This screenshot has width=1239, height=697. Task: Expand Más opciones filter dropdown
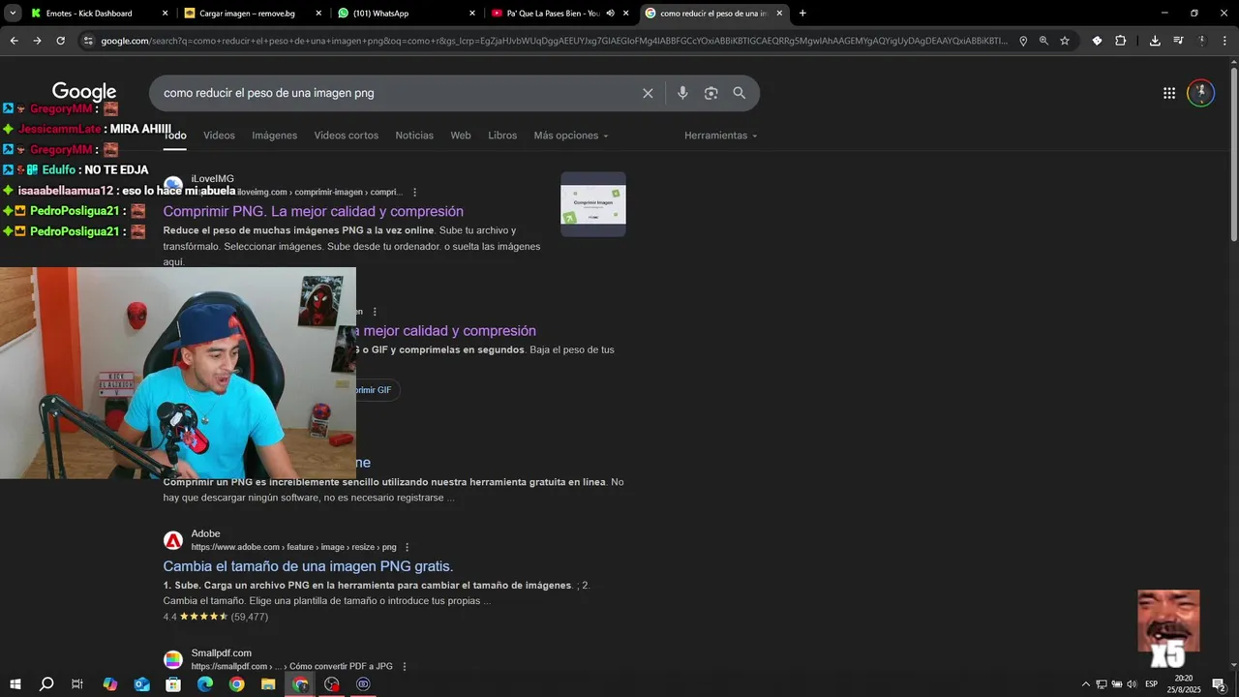click(571, 136)
